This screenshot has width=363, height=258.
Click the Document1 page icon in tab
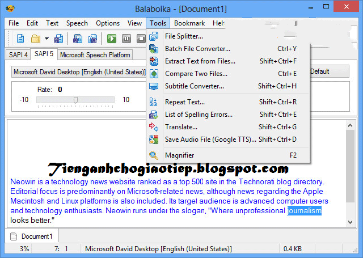[x=14, y=236]
